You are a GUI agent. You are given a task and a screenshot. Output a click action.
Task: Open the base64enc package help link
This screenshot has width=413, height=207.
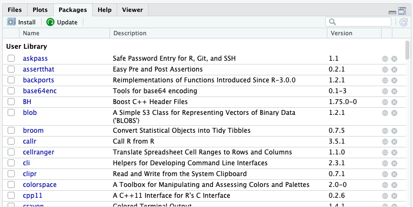[x=40, y=91]
